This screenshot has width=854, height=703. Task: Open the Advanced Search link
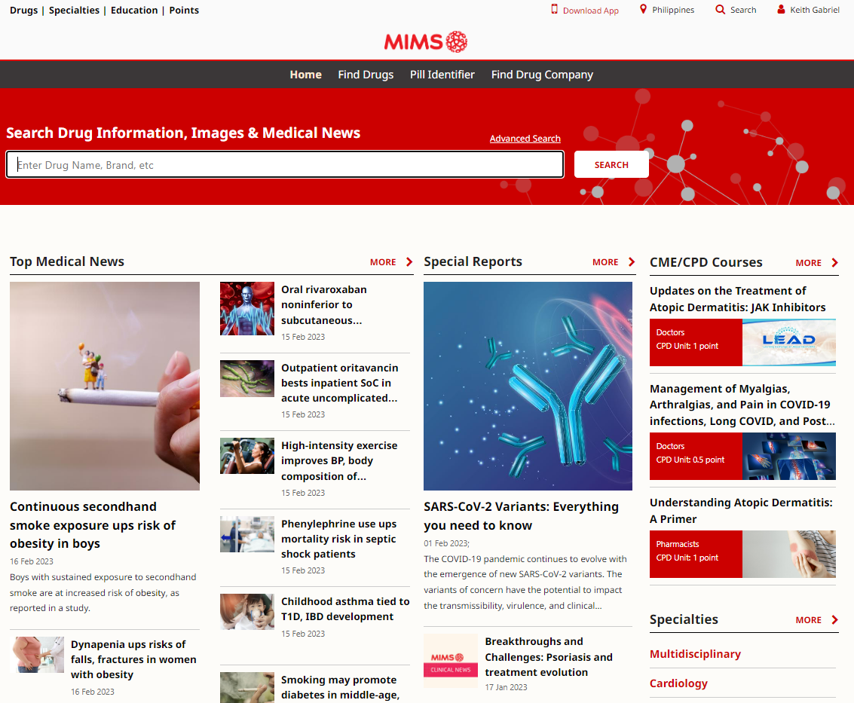525,139
